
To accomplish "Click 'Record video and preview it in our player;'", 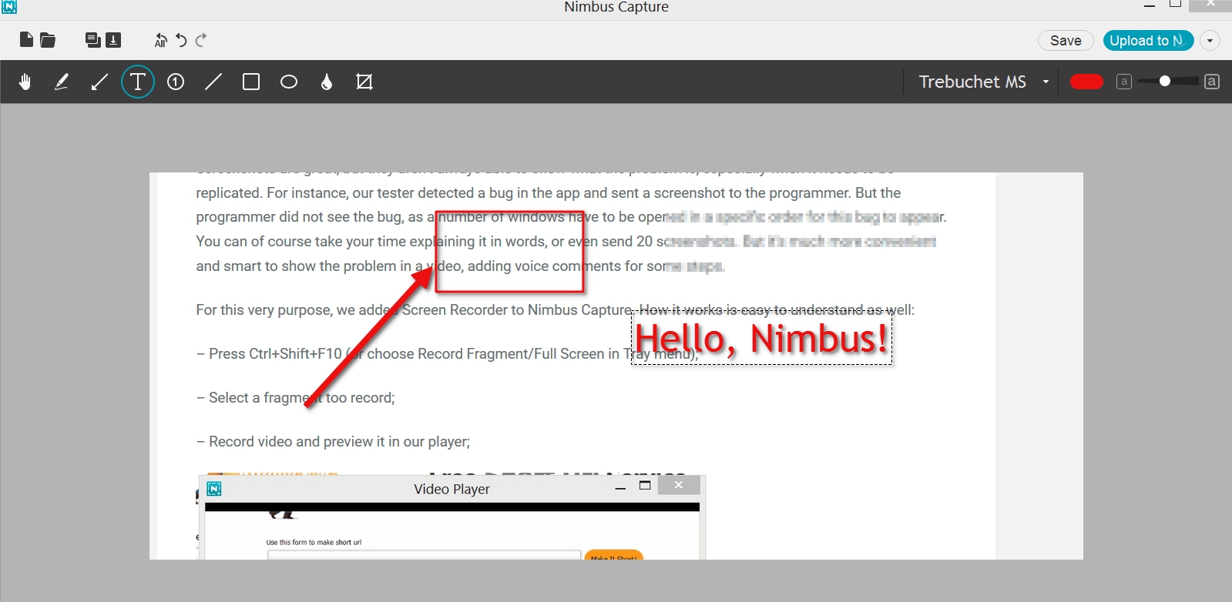I will (x=333, y=442).
